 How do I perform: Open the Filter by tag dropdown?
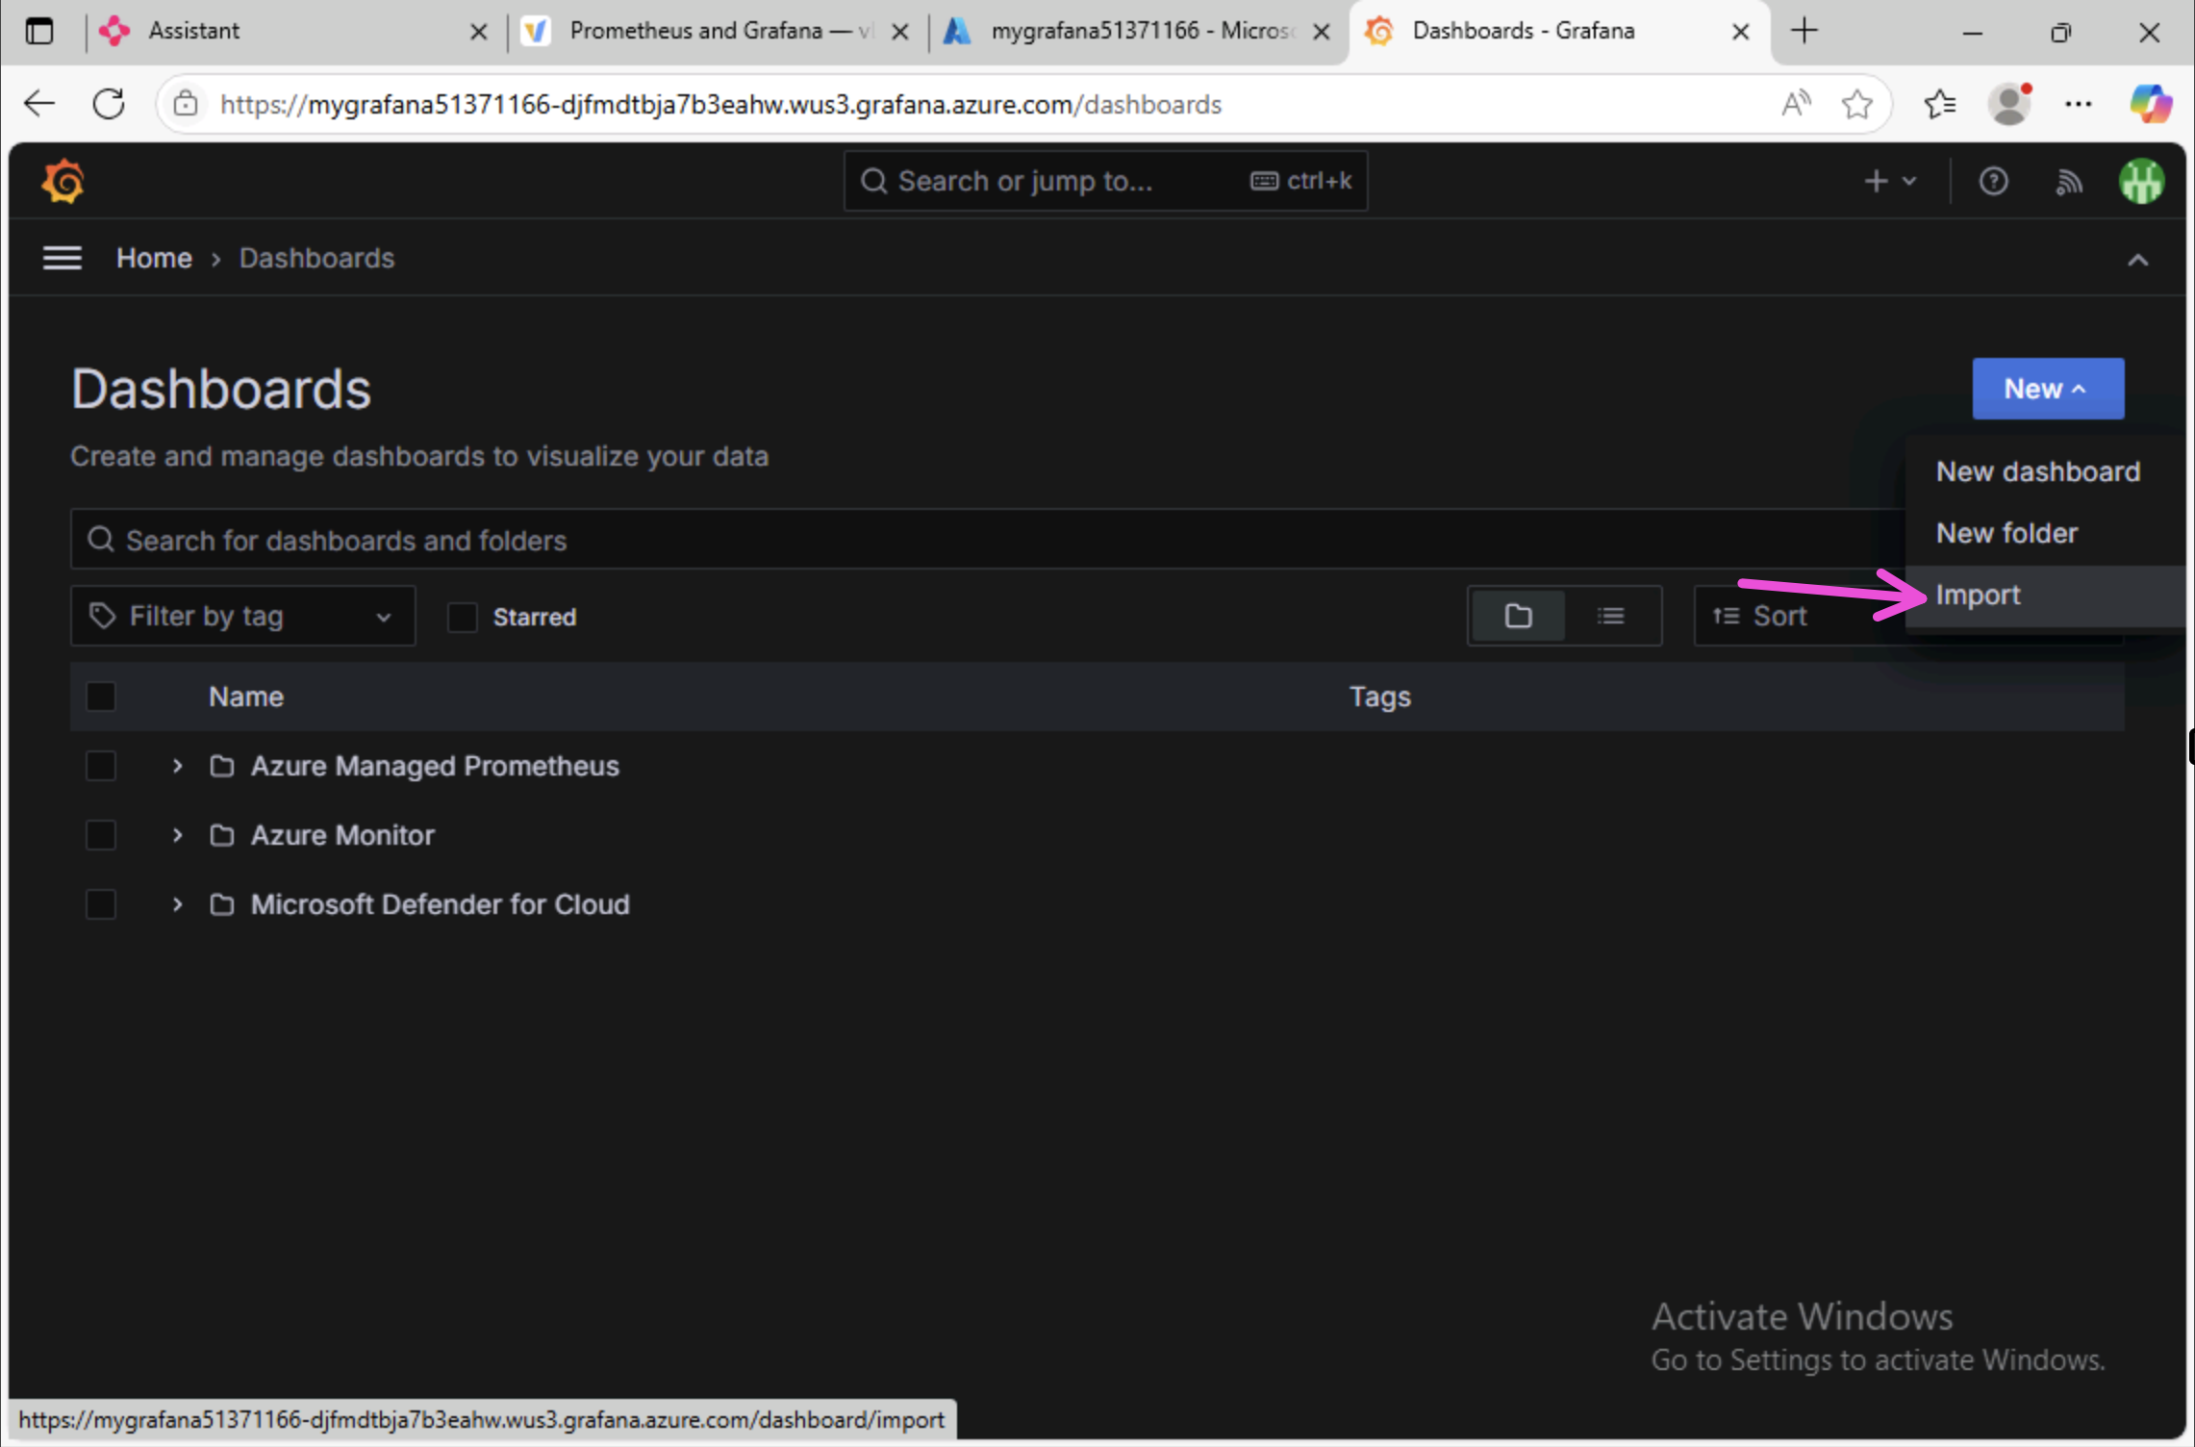pyautogui.click(x=242, y=616)
